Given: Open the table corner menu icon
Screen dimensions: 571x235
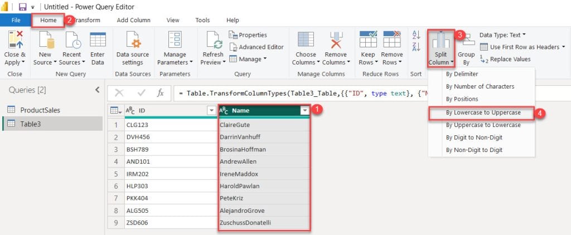Looking at the screenshot, I should [x=116, y=111].
